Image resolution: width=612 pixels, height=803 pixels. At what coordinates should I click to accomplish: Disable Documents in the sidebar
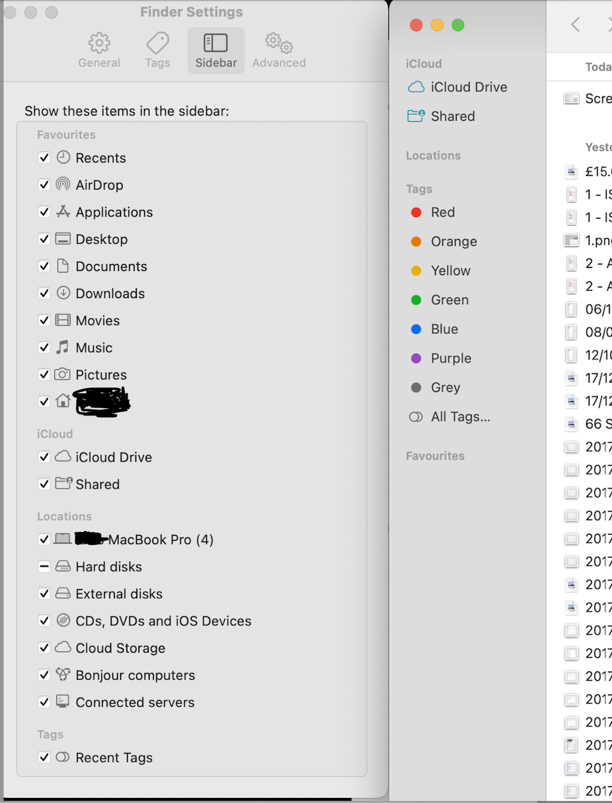pyautogui.click(x=44, y=266)
